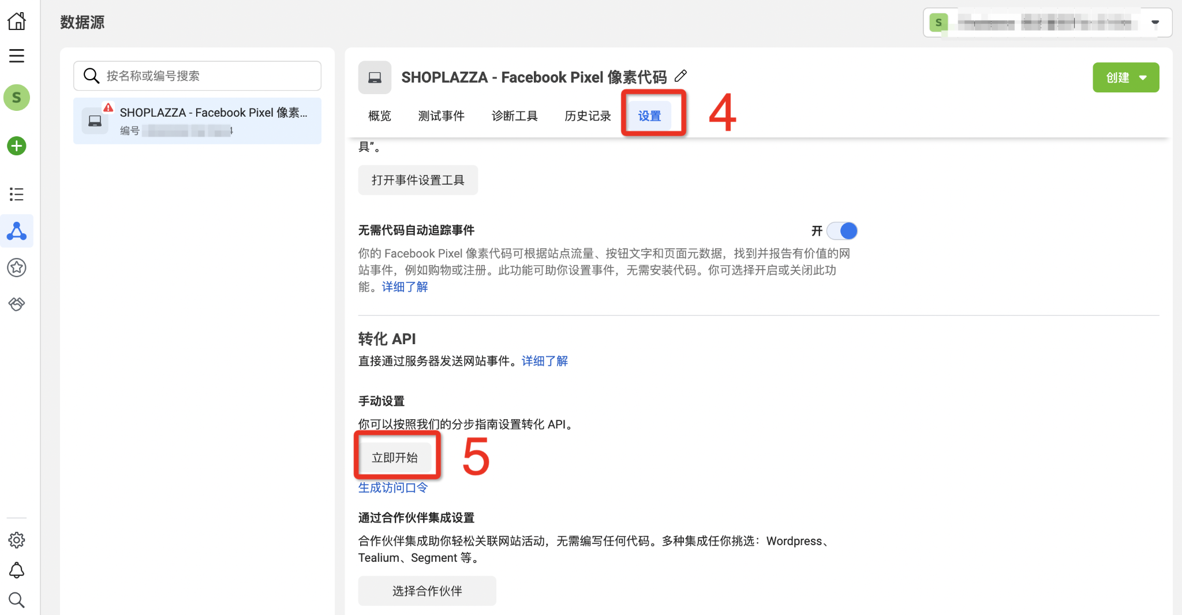Viewport: 1182px width, 615px height.
Task: Switch to the 历史记录 tab
Action: pyautogui.click(x=588, y=116)
